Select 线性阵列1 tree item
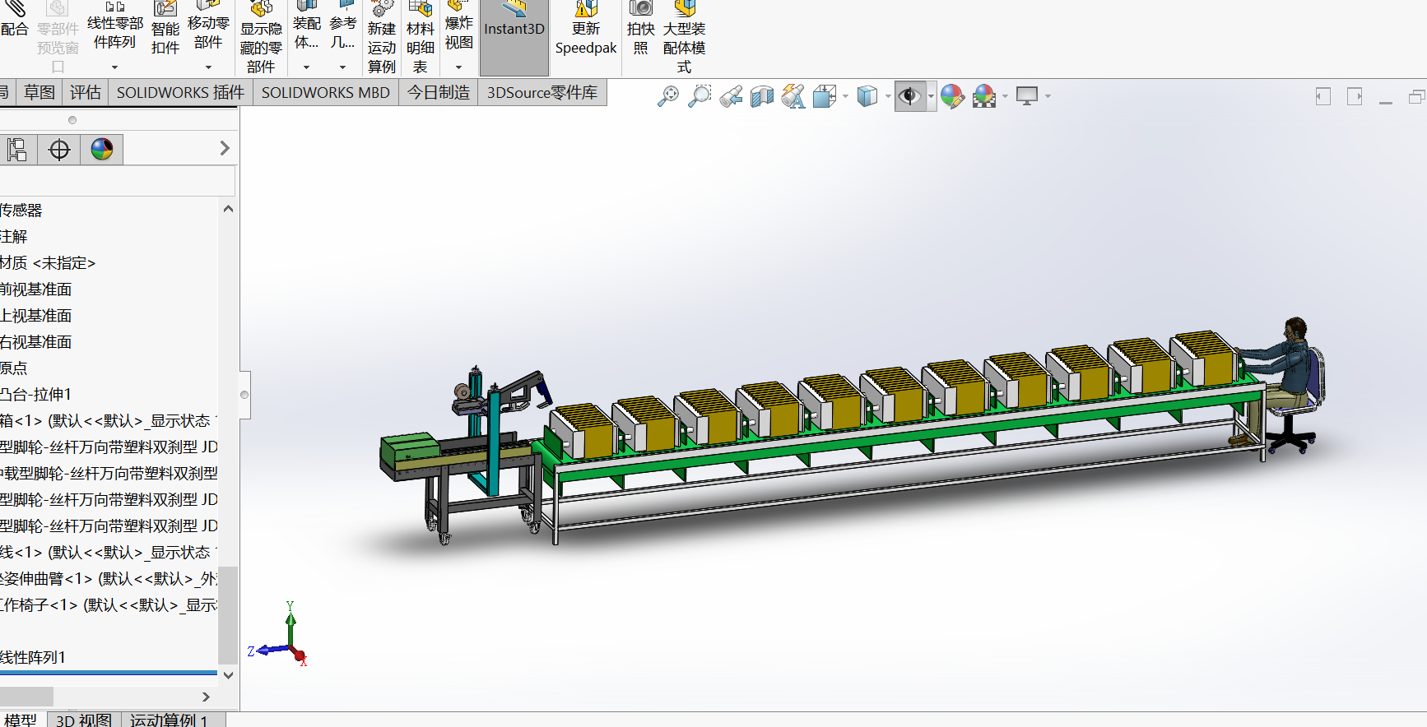1427x727 pixels. tap(33, 658)
